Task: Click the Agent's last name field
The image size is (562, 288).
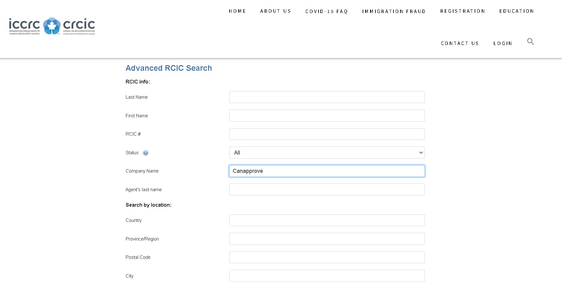Action: pos(327,189)
